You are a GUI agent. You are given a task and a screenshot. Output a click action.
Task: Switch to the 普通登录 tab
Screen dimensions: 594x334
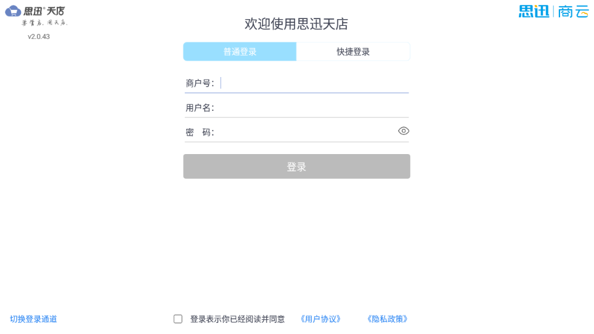point(240,52)
